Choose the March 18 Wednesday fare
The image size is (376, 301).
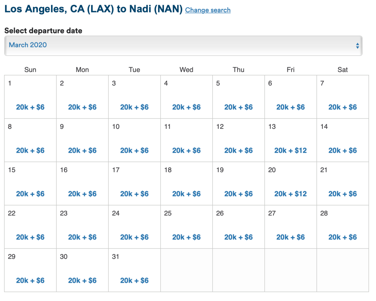point(186,194)
